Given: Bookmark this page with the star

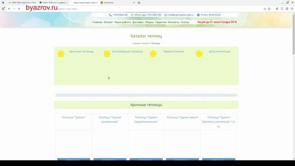Looking at the screenshot, I should click(x=269, y=9).
